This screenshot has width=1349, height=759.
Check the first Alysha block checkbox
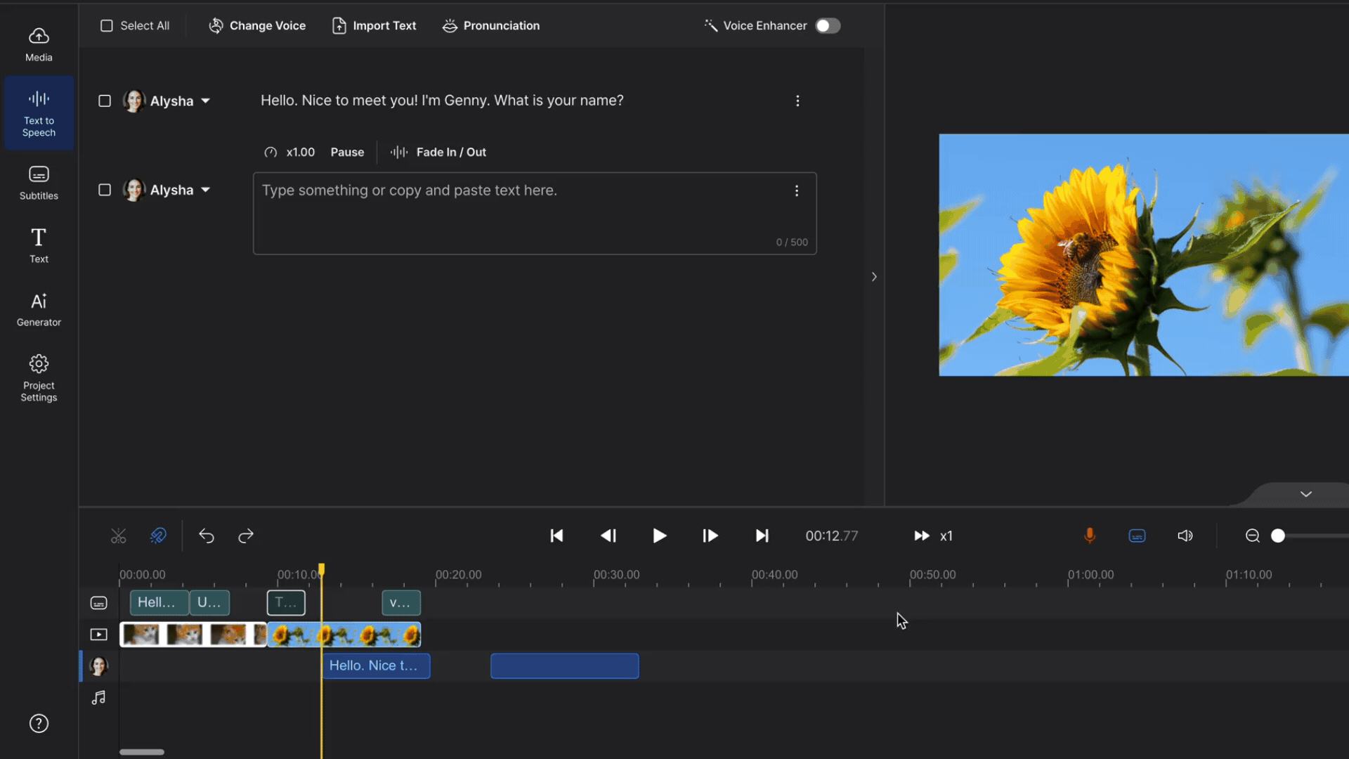click(x=105, y=100)
